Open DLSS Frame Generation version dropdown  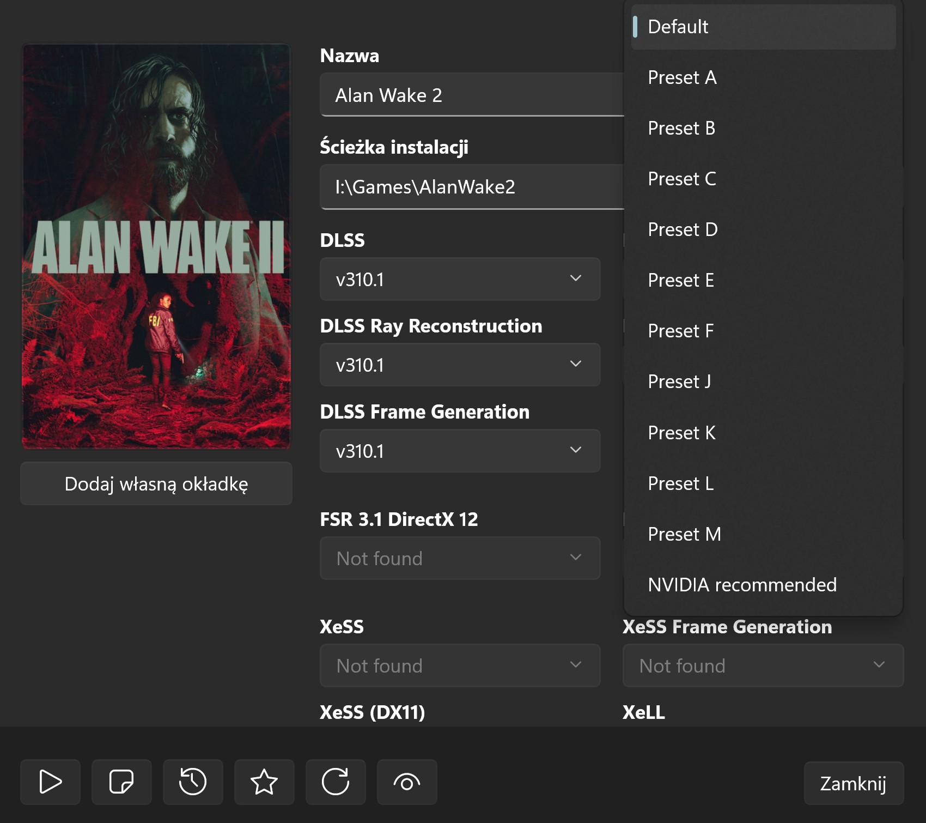[460, 451]
